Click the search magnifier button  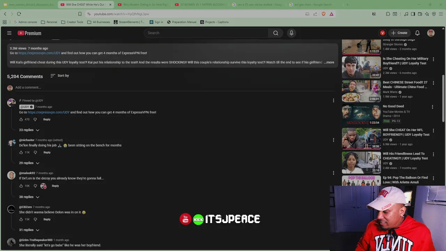276,33
